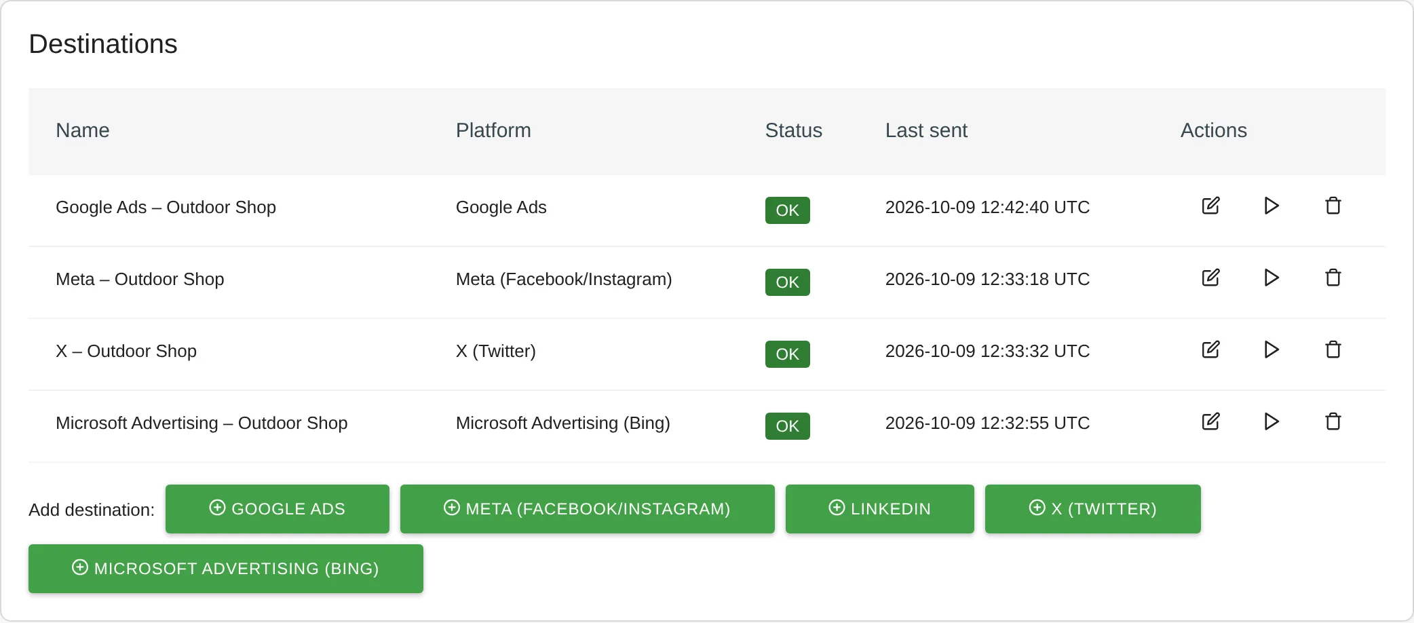Delete the Google Ads – Outdoor Shop destination
The height and width of the screenshot is (623, 1414).
coord(1333,206)
